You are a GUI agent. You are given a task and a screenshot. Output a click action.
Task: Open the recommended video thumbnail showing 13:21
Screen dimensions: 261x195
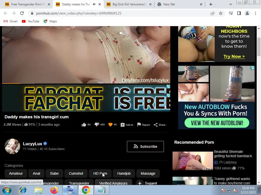tap(193, 161)
